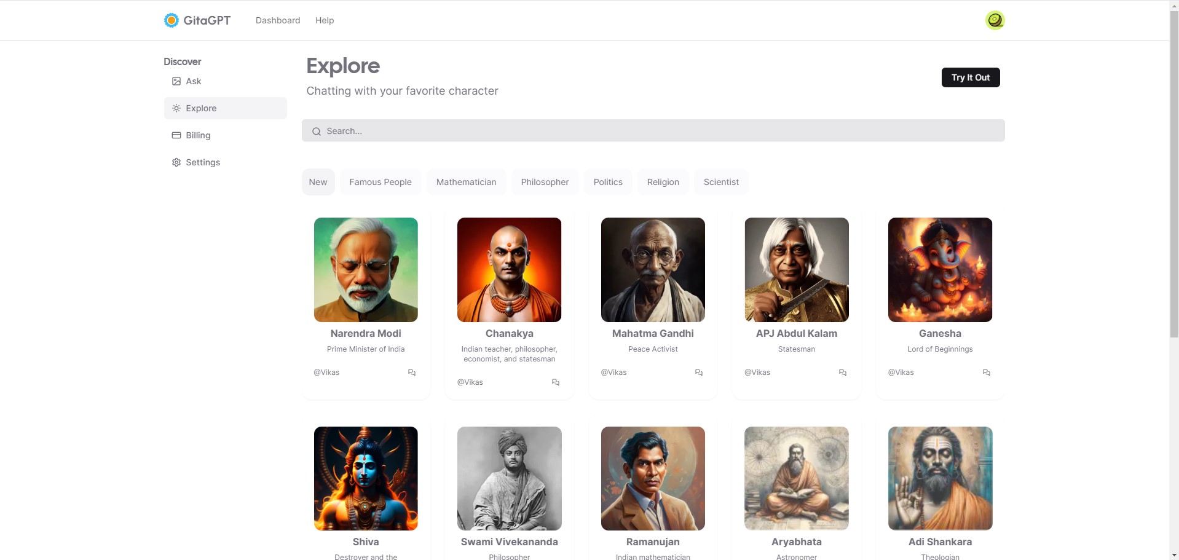Filter characters by Famous People
Image resolution: width=1179 pixels, height=560 pixels.
coord(381,182)
